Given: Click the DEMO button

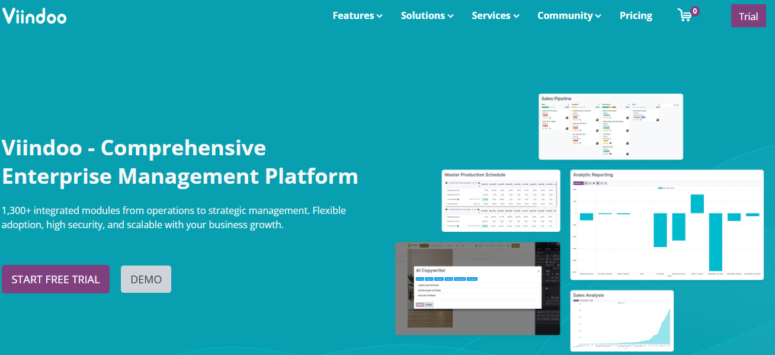Looking at the screenshot, I should (x=146, y=279).
